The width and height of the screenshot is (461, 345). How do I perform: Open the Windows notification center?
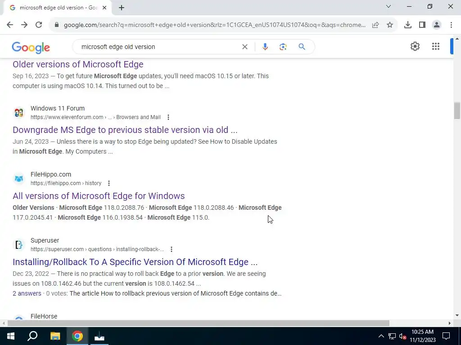446,336
